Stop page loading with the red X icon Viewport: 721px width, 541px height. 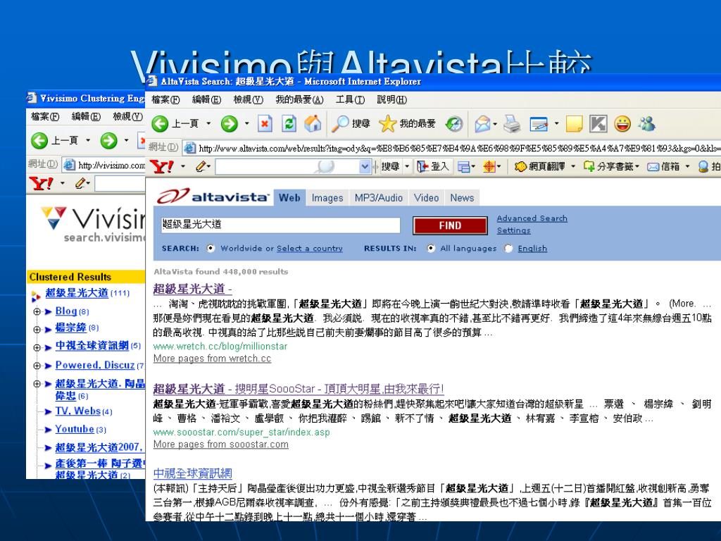click(x=265, y=124)
